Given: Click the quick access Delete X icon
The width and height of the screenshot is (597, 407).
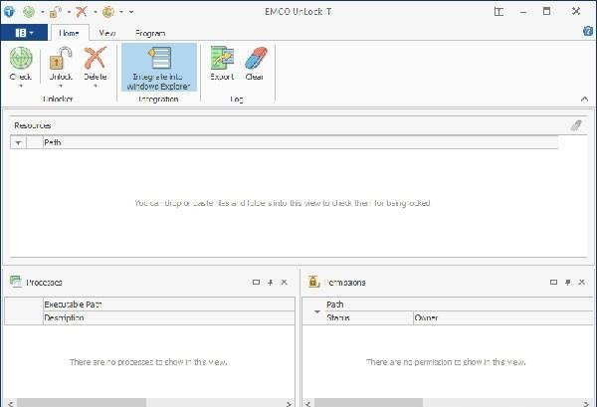Looking at the screenshot, I should 82,11.
